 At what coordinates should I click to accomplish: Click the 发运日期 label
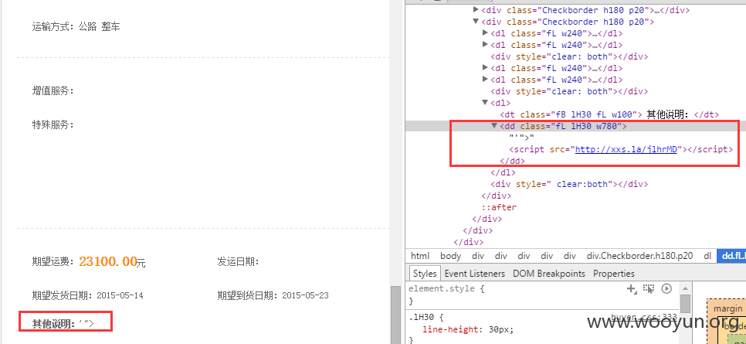point(238,261)
